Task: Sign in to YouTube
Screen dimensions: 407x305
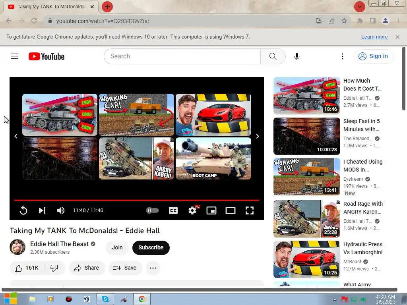Action: click(x=374, y=56)
